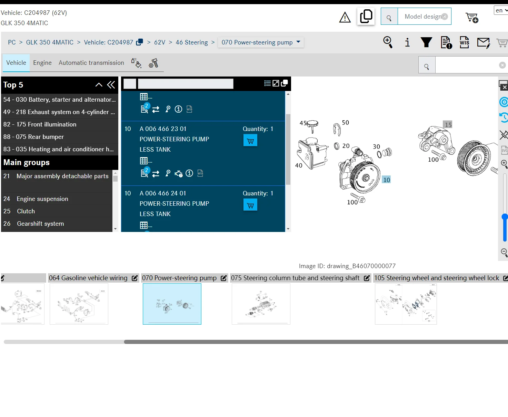508x417 pixels.
Task: Select 54 - 030 Battery, starter and alternator
Action: click(60, 100)
